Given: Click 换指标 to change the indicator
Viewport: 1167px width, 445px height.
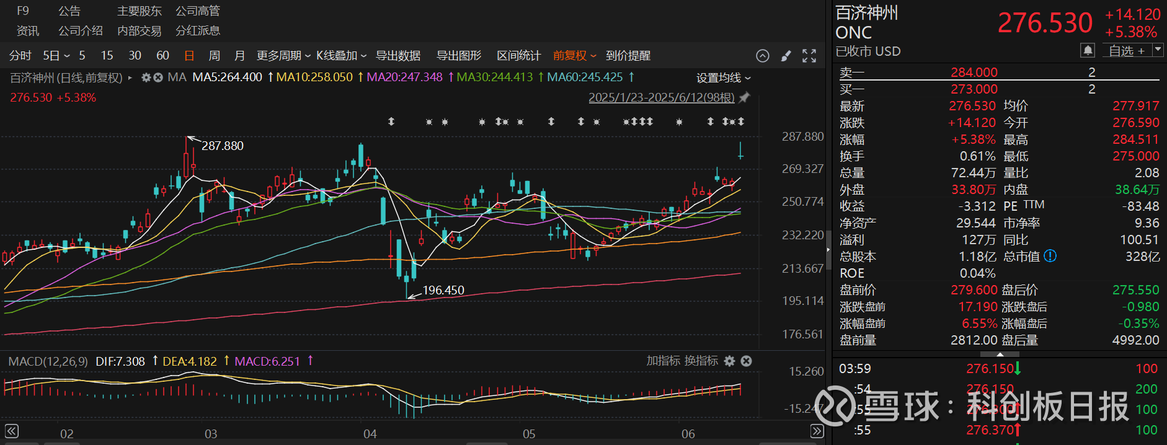Looking at the screenshot, I should 701,361.
